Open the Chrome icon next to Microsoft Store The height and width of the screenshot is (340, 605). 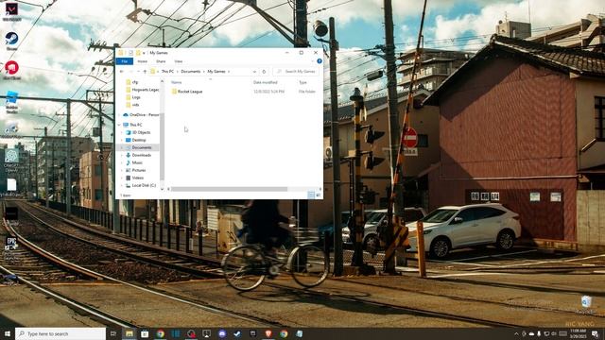161,333
